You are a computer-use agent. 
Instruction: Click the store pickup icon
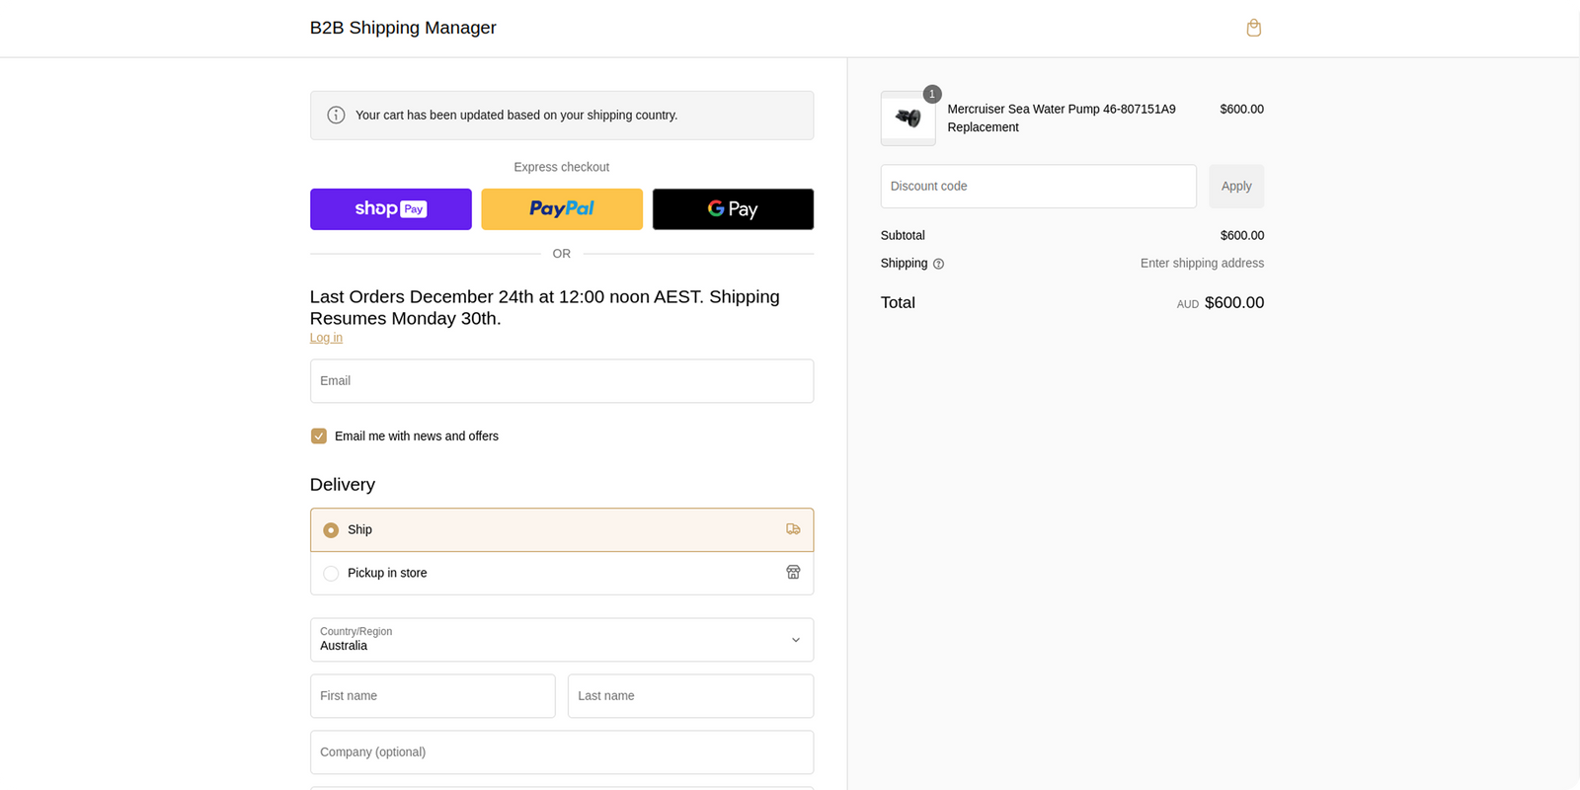(x=793, y=573)
